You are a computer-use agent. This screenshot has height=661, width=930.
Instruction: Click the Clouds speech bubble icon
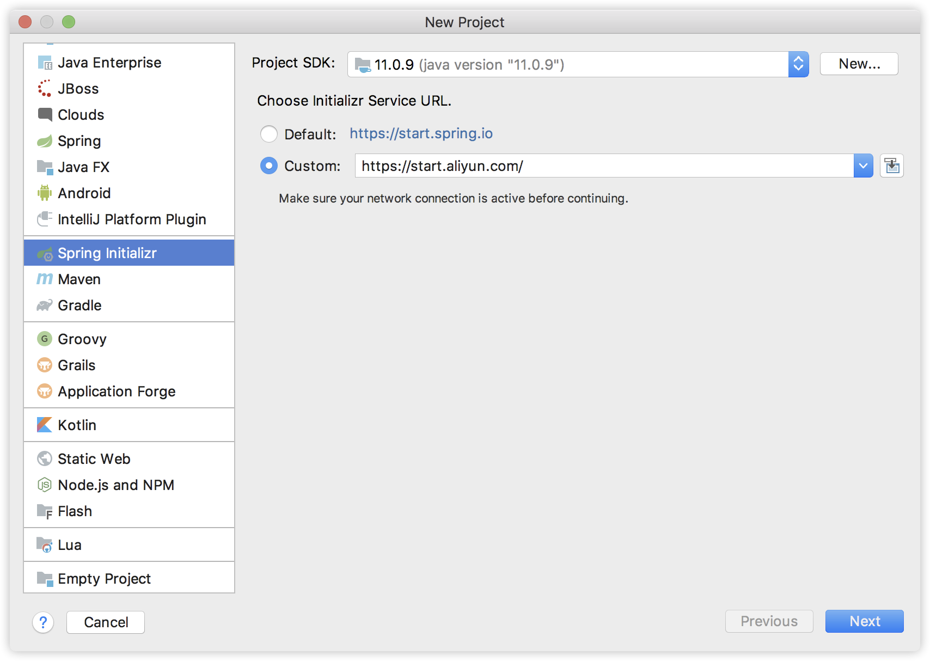tap(45, 115)
